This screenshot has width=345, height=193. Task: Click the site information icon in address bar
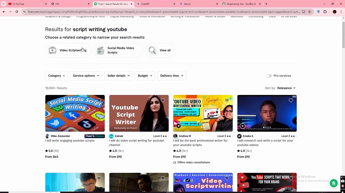point(24,12)
